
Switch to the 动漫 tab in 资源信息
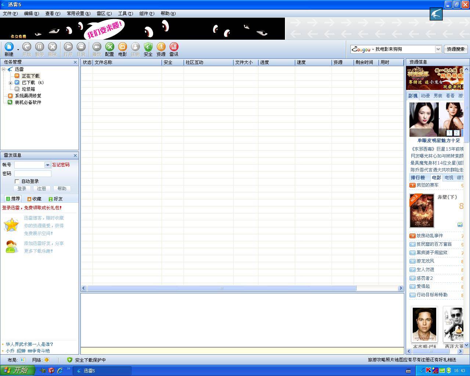(425, 96)
